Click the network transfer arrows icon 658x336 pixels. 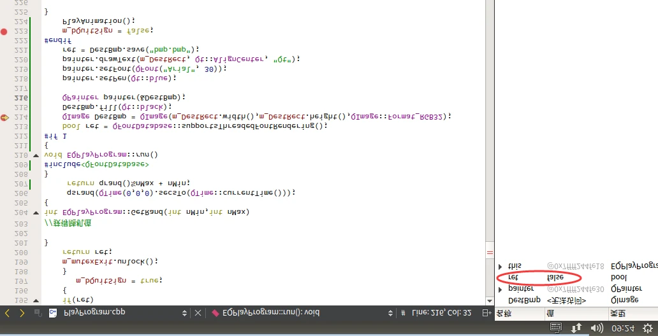(576, 328)
